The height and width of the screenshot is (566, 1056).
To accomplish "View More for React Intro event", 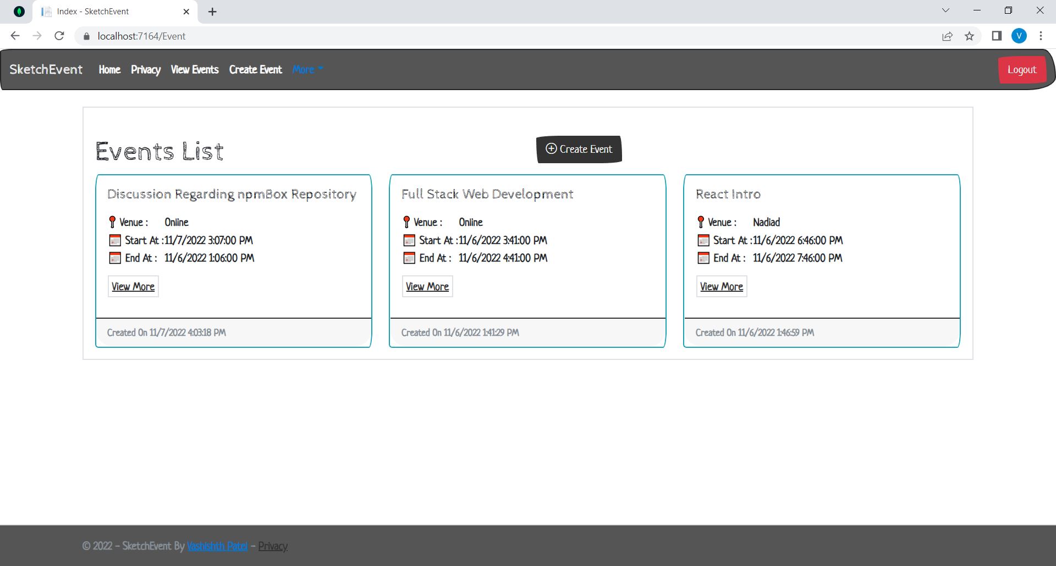I will pos(722,287).
